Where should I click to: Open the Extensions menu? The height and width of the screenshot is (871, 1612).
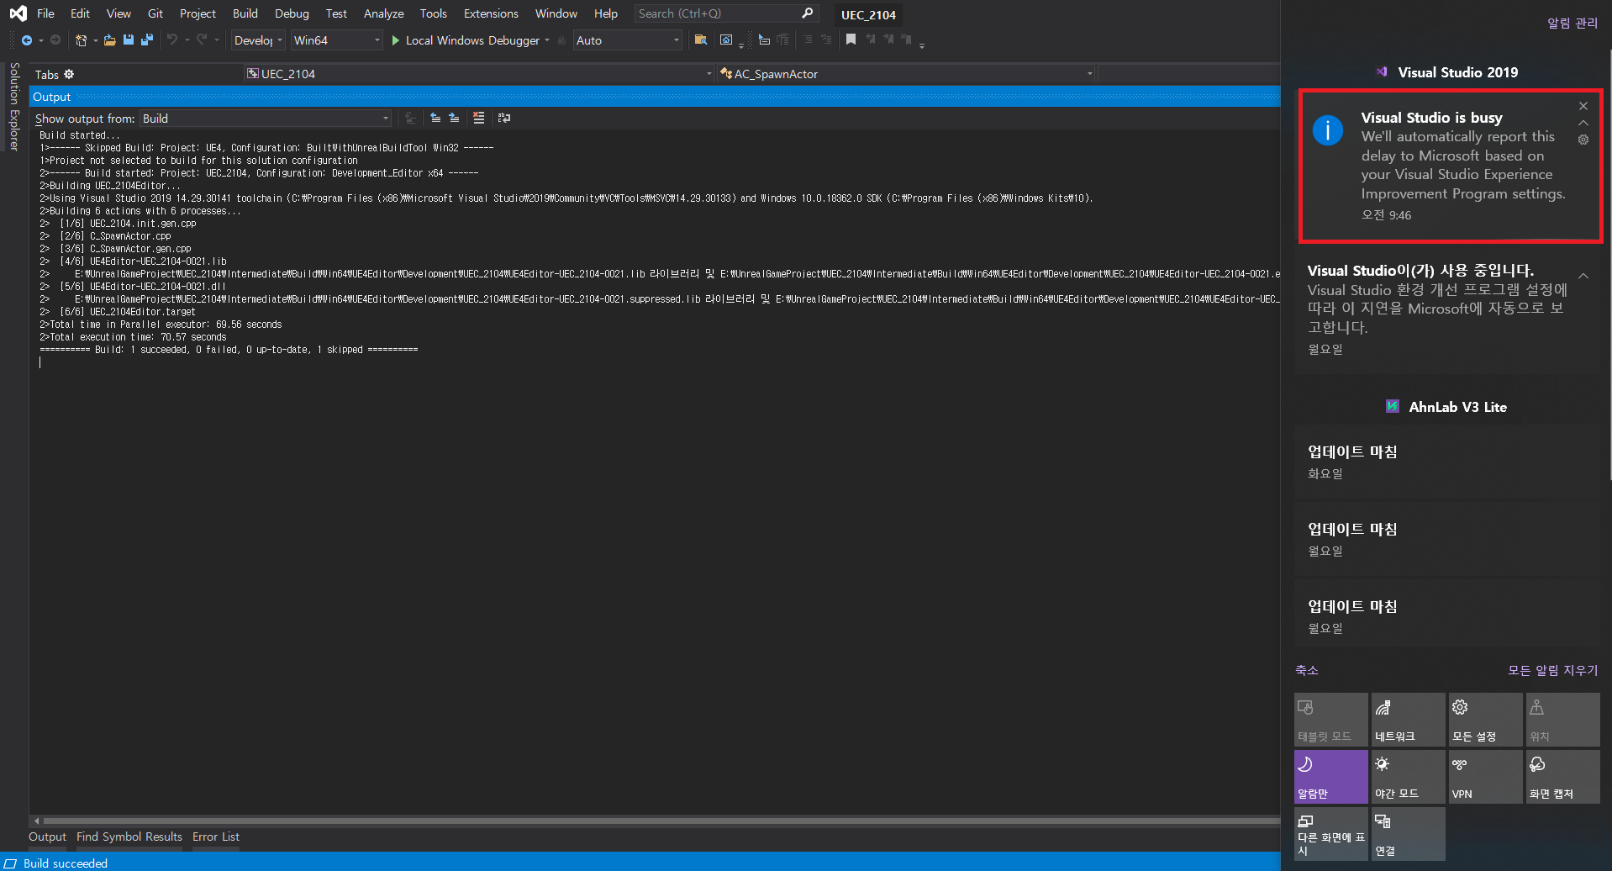click(491, 13)
